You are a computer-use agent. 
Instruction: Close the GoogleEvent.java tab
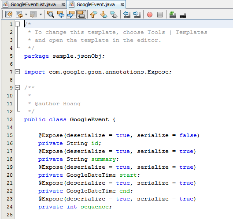pyautogui.click(x=122, y=5)
